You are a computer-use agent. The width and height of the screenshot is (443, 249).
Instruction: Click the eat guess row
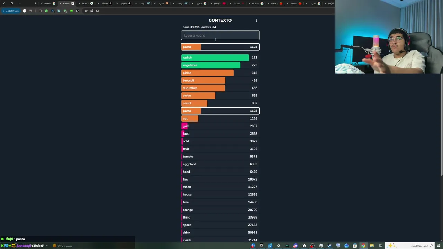[x=220, y=118]
